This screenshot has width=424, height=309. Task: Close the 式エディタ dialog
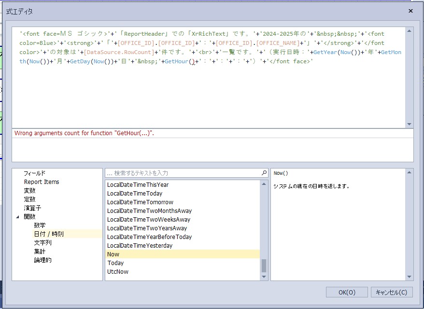pyautogui.click(x=410, y=11)
